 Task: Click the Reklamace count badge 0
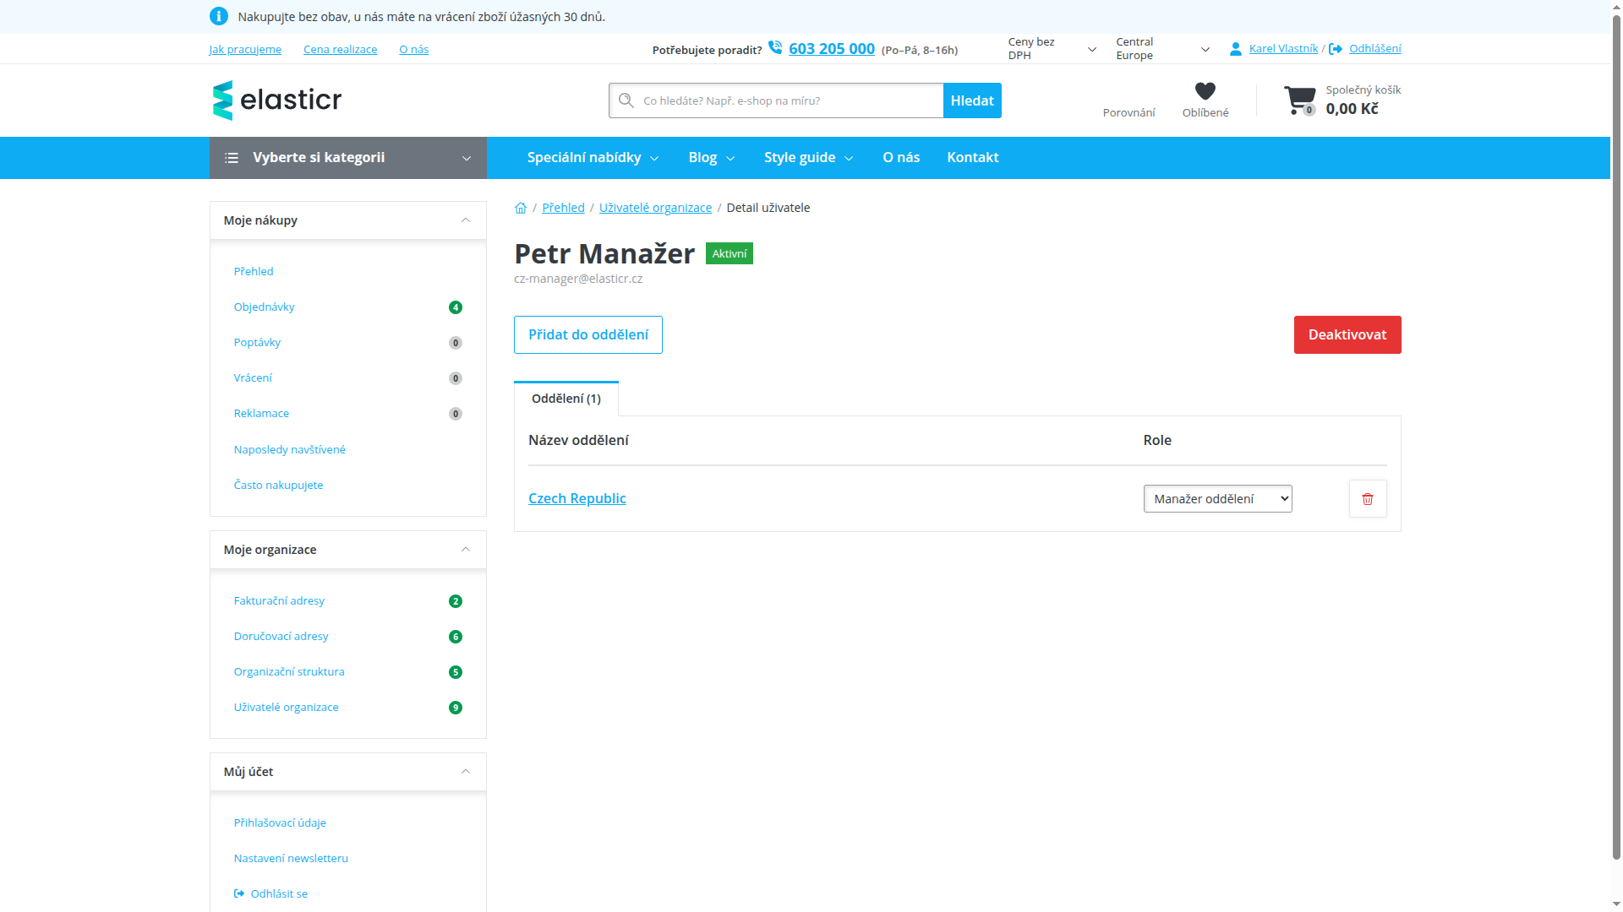(x=456, y=414)
